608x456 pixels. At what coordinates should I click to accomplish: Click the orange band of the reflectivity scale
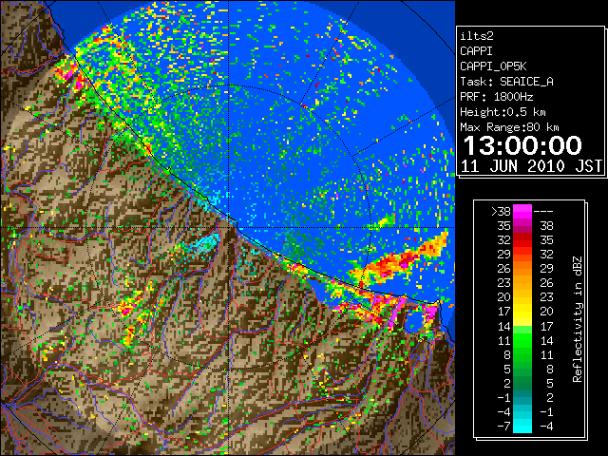coord(522,268)
